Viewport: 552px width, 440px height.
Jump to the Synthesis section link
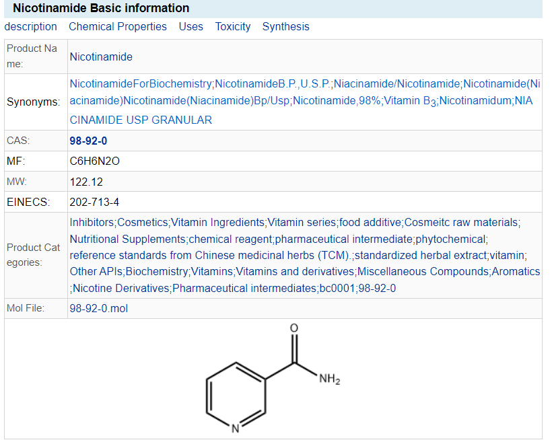(x=286, y=27)
